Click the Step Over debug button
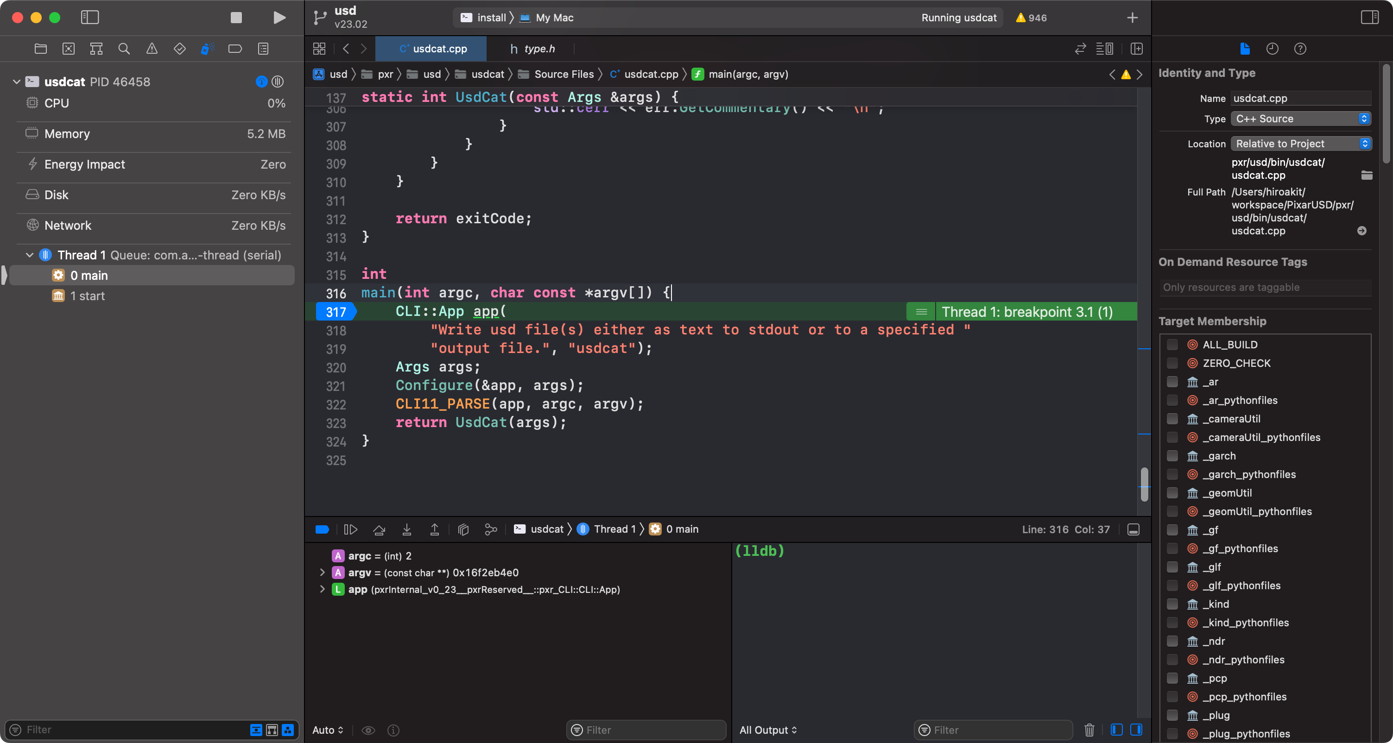The image size is (1393, 743). pos(379,529)
